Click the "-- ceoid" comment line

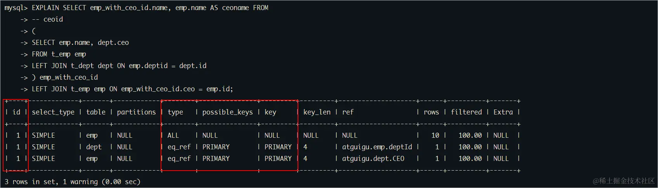click(47, 19)
